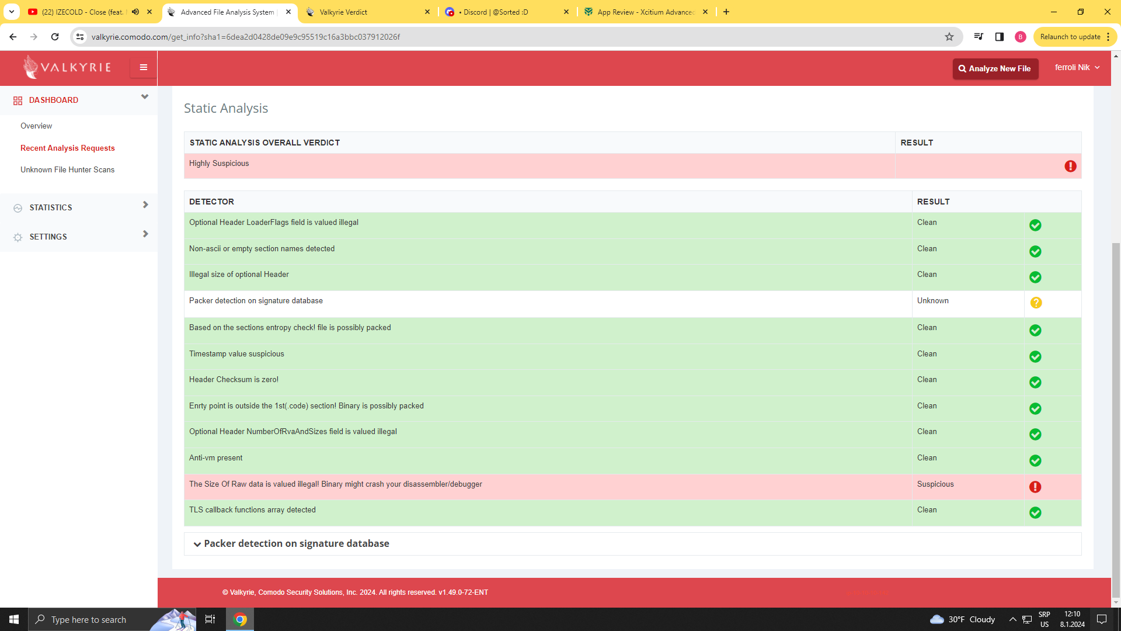Bookmark this page with the star icon

pos(949,37)
